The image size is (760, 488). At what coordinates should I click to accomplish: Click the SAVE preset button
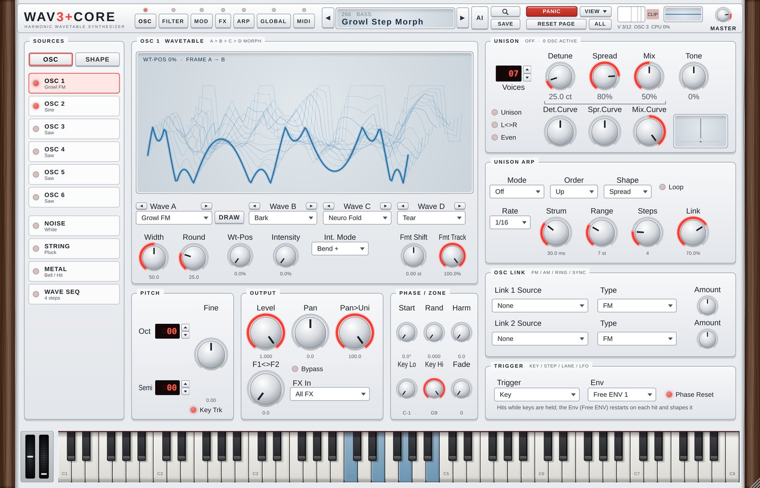click(x=505, y=24)
